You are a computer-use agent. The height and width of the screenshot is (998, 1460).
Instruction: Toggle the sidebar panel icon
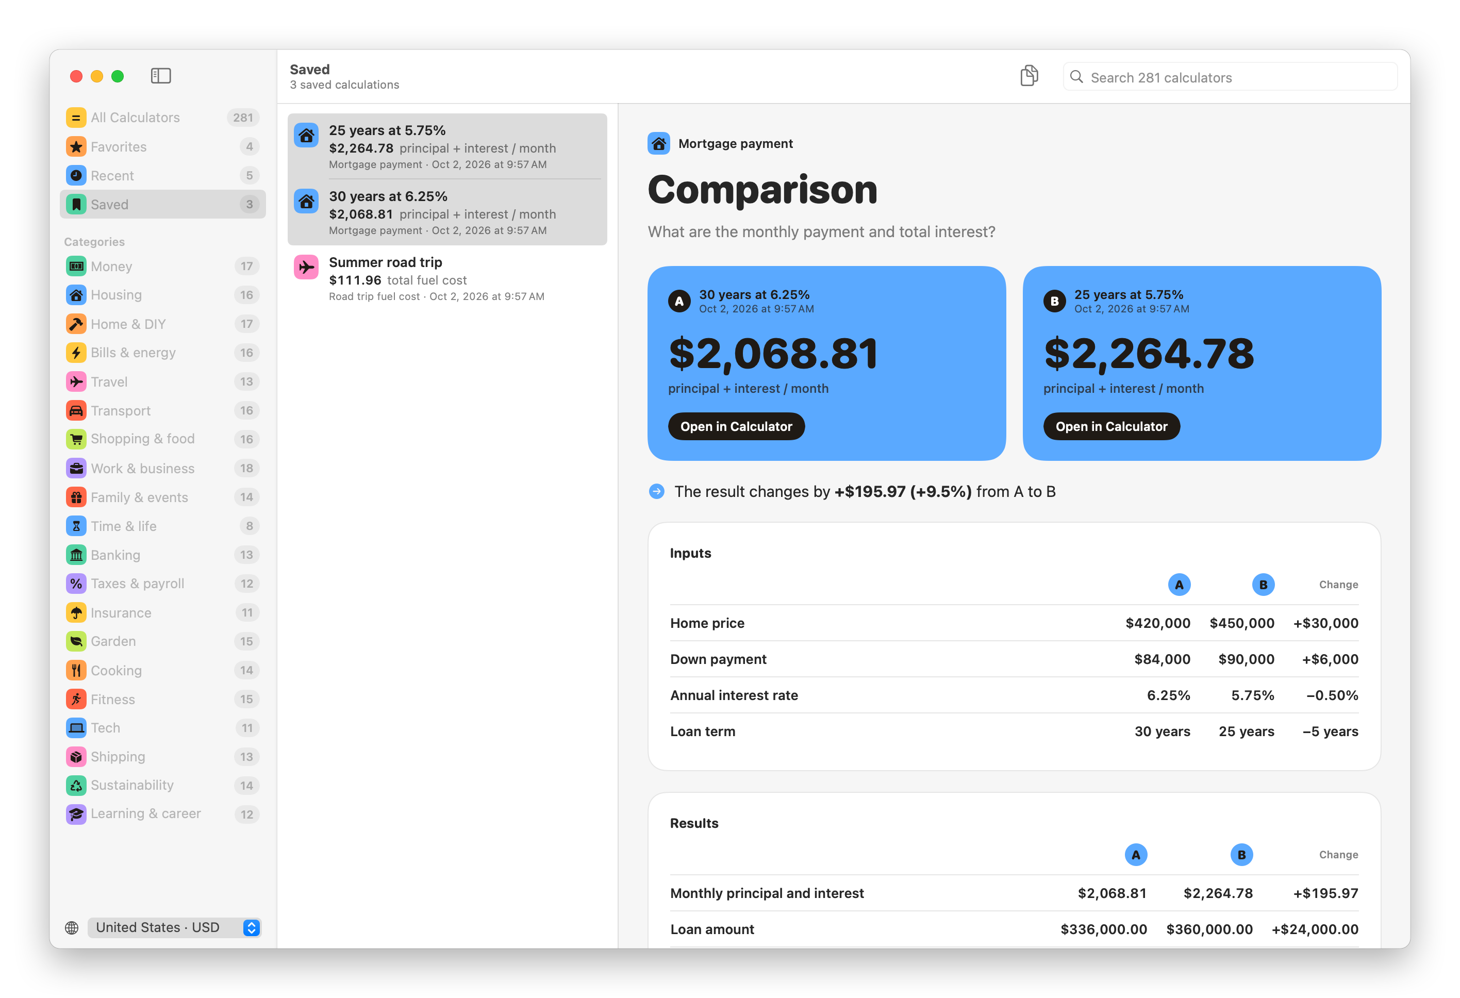(161, 76)
